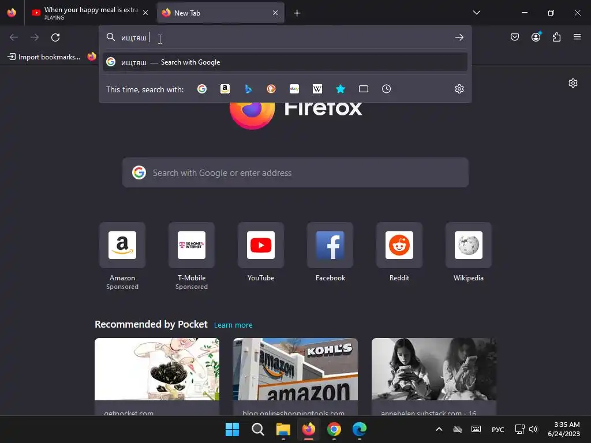Reload the current page
591x443 pixels.
tap(55, 37)
